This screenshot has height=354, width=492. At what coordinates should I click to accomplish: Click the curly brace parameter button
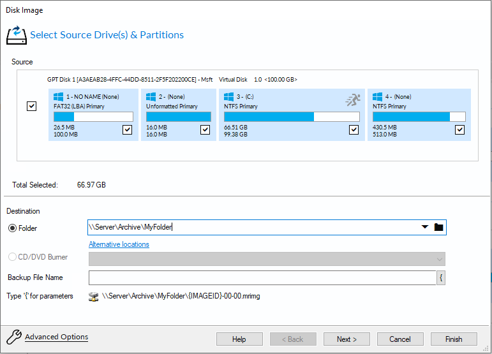[x=440, y=277]
